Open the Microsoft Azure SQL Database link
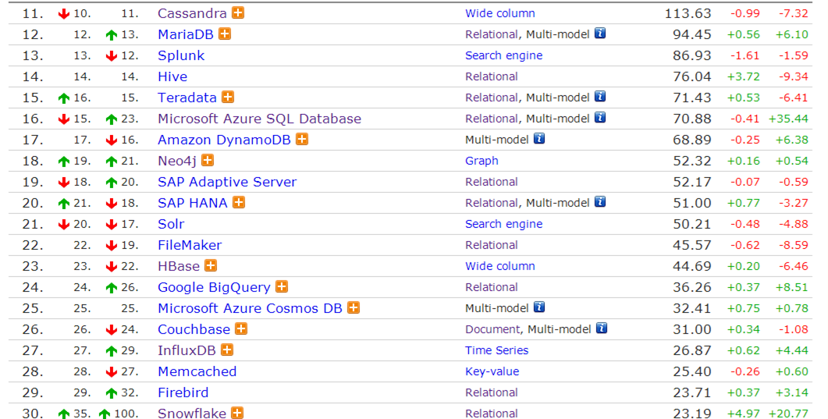This screenshot has width=828, height=419. tap(259, 119)
